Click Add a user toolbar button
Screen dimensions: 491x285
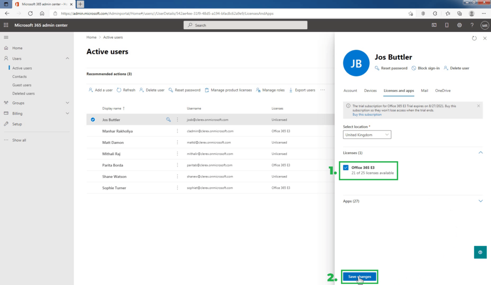(101, 90)
